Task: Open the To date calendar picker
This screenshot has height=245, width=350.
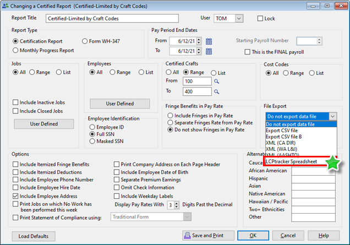Action: (209, 51)
